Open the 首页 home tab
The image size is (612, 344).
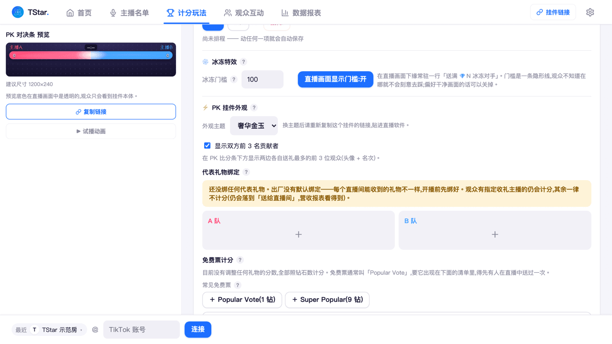click(x=79, y=13)
